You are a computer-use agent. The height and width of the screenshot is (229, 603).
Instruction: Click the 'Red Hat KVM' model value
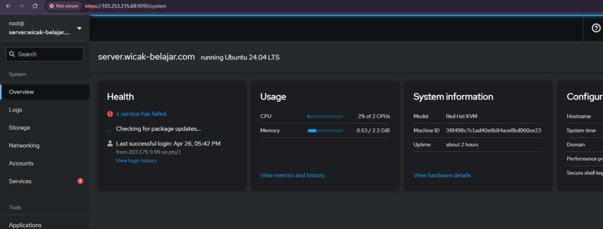click(462, 116)
